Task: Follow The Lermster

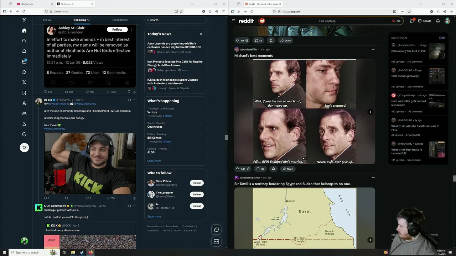Action: point(197,194)
